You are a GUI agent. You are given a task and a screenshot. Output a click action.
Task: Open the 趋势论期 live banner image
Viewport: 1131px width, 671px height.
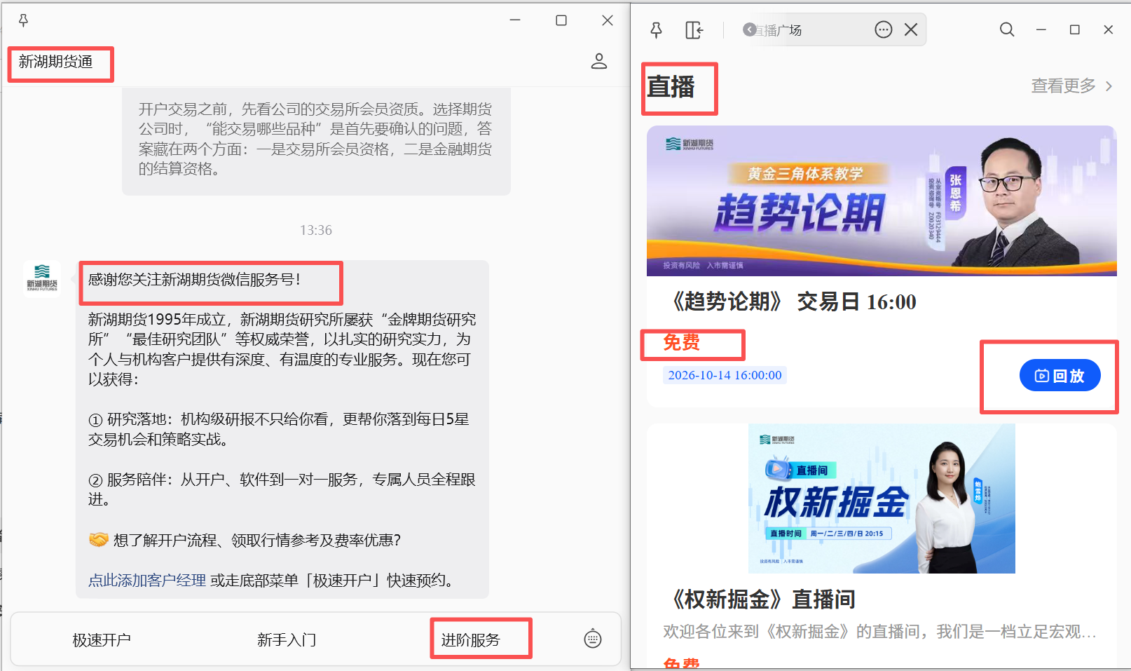point(882,201)
